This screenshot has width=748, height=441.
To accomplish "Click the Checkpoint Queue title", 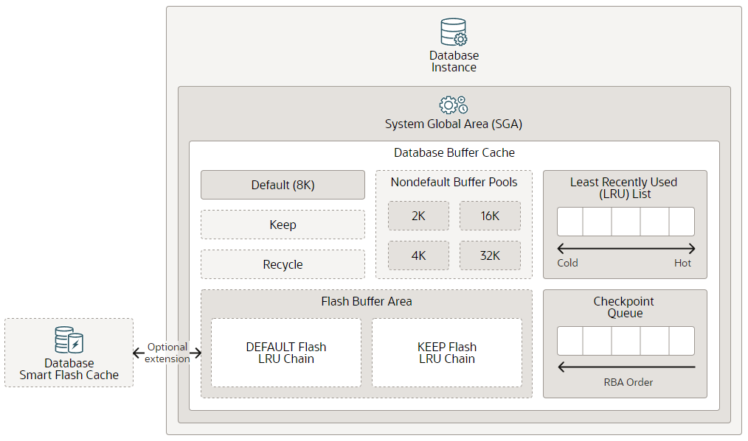I will pos(624,307).
